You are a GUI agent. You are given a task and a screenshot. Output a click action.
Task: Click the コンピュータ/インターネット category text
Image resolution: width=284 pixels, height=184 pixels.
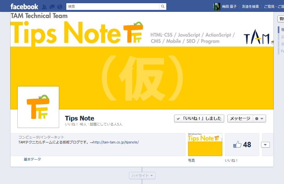[41, 137]
